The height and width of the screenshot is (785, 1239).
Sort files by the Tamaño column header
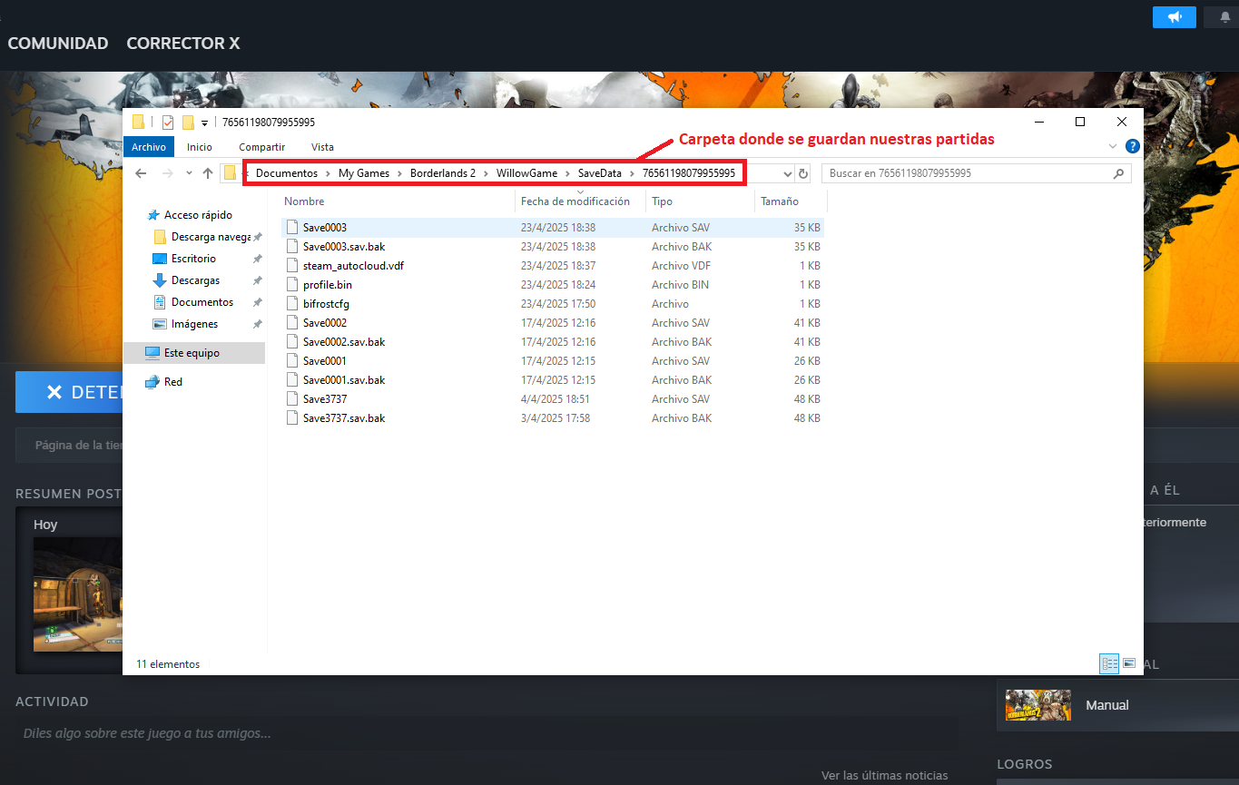[780, 201]
